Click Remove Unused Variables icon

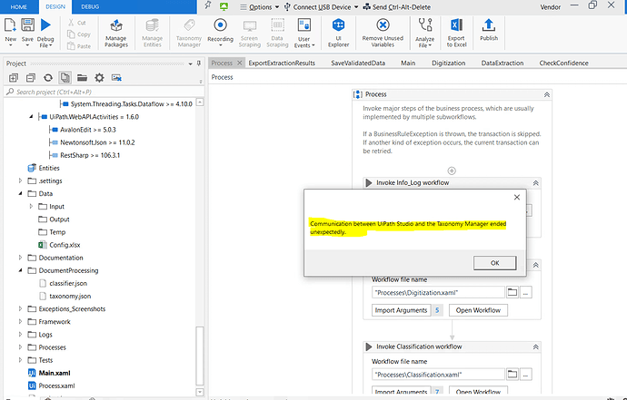pyautogui.click(x=383, y=34)
